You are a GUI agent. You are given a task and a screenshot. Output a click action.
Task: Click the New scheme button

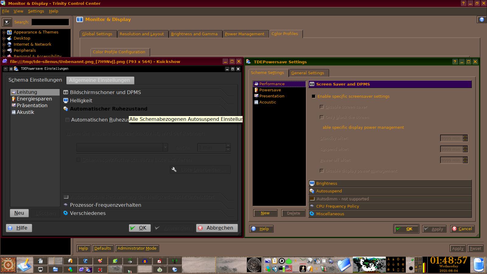(x=265, y=213)
